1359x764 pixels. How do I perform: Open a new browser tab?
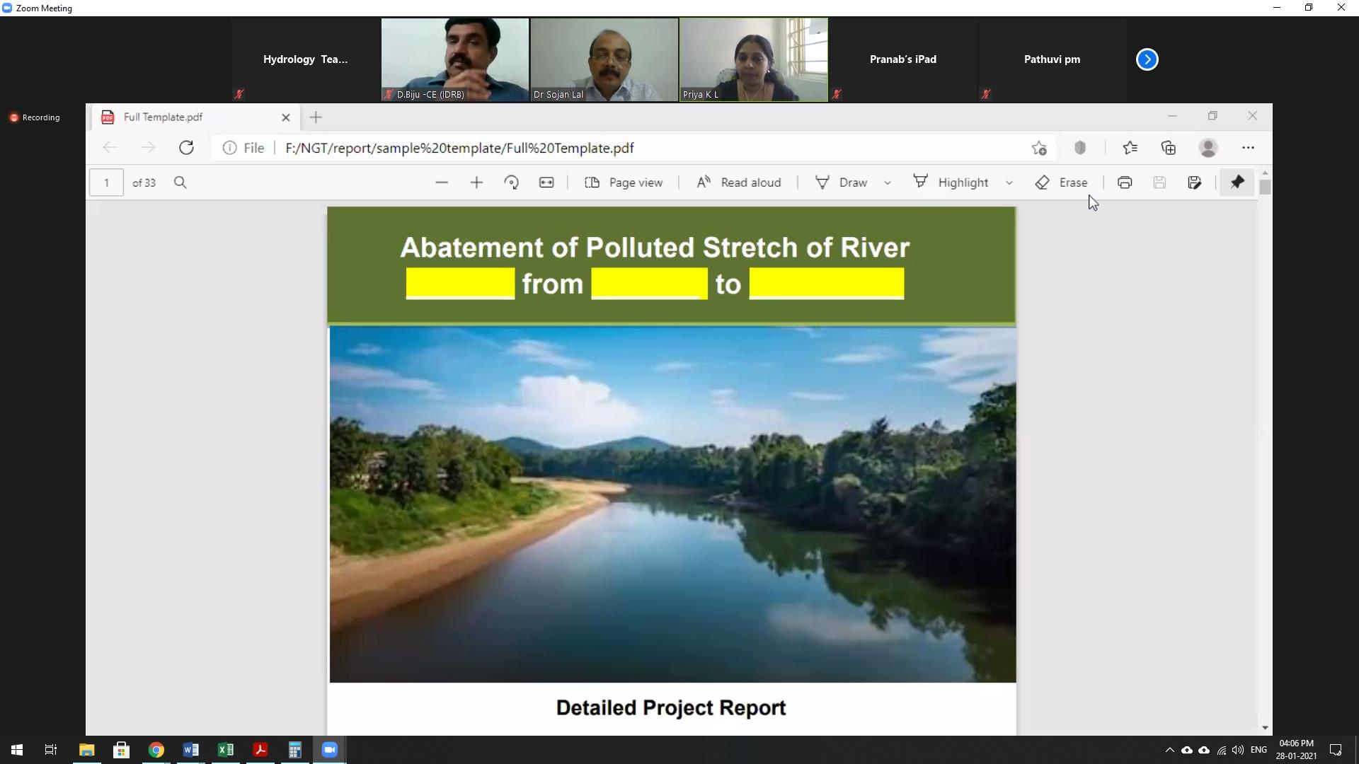pos(316,117)
